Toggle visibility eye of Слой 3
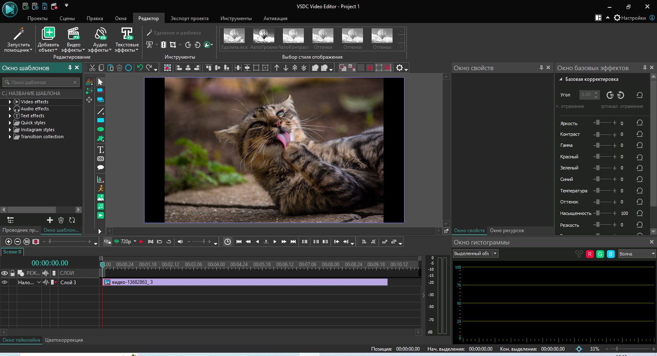 click(x=5, y=282)
